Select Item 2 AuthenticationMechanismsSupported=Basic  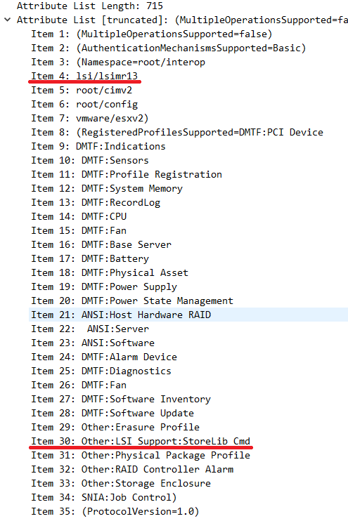168,48
